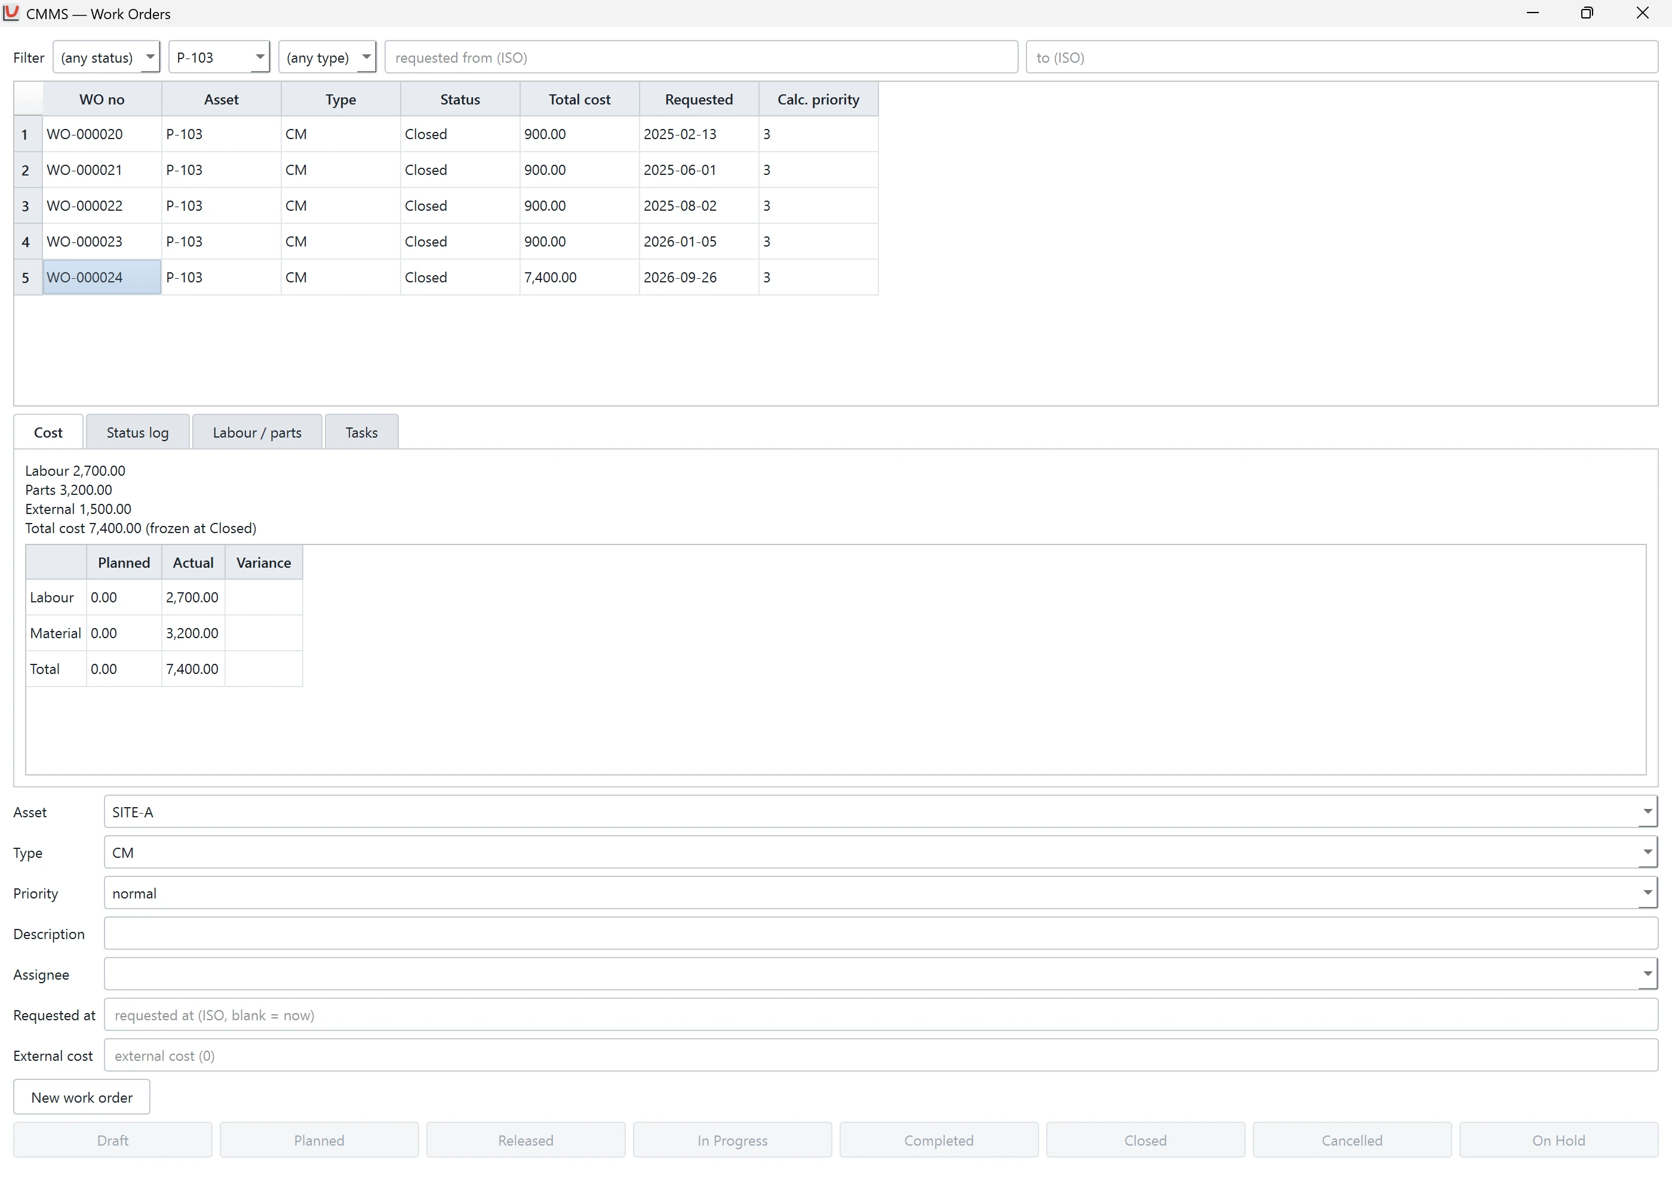Switch to the Status log tab
Image resolution: width=1672 pixels, height=1188 pixels.
(137, 432)
